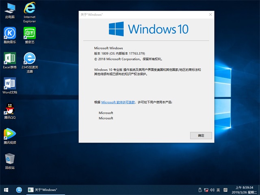Screen dimensions: 260x195
Task: Click the volume speaker icon in tray
Action: coord(212,190)
